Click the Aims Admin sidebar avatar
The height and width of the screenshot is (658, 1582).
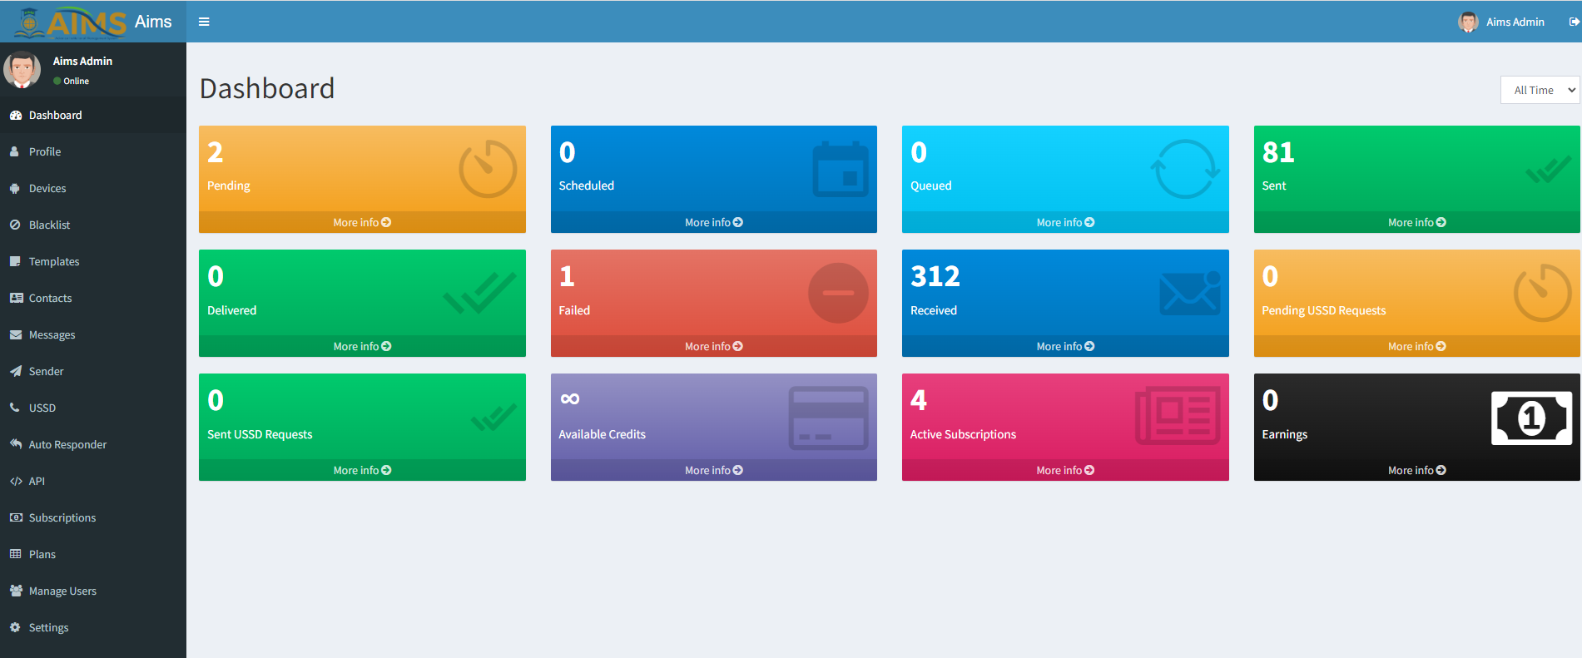tap(22, 70)
